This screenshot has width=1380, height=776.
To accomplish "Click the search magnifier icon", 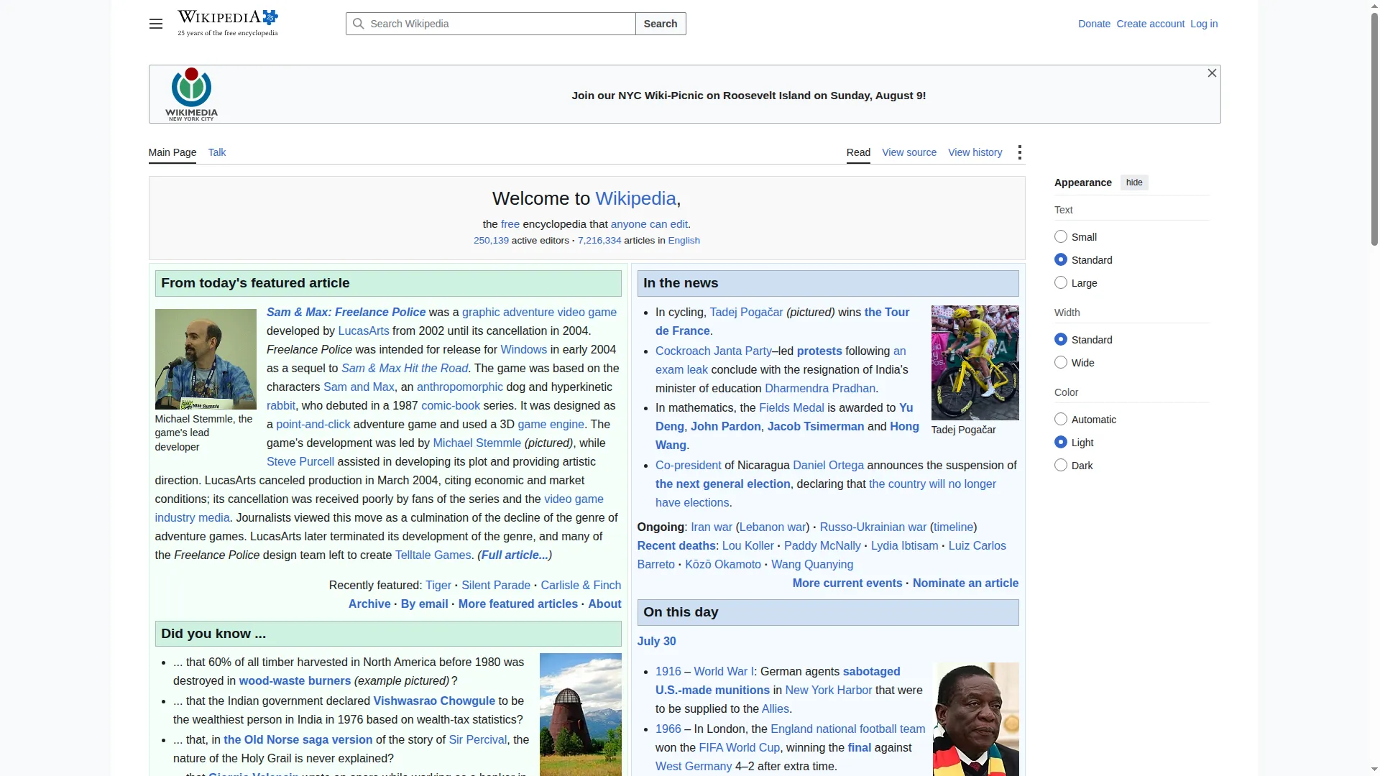I will [358, 24].
